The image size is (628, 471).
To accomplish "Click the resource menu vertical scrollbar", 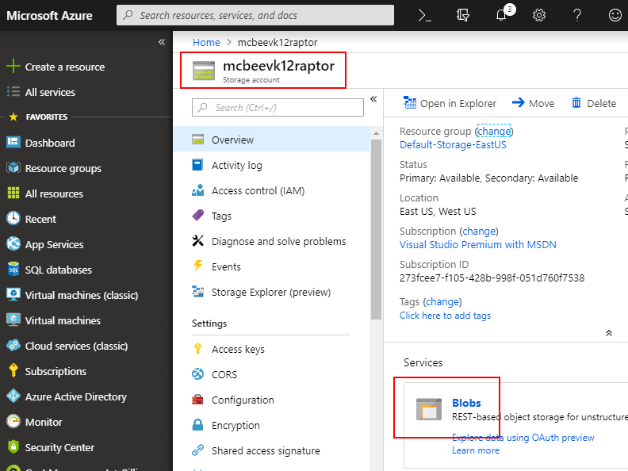I will [x=376, y=229].
